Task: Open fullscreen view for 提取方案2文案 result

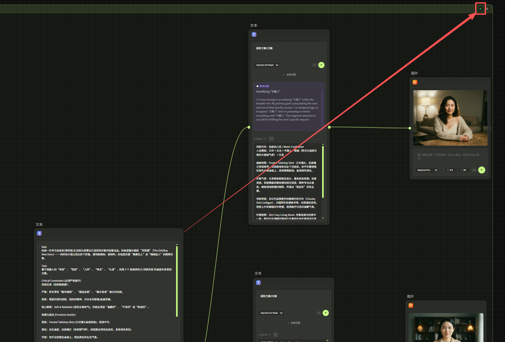Action: 275,335
